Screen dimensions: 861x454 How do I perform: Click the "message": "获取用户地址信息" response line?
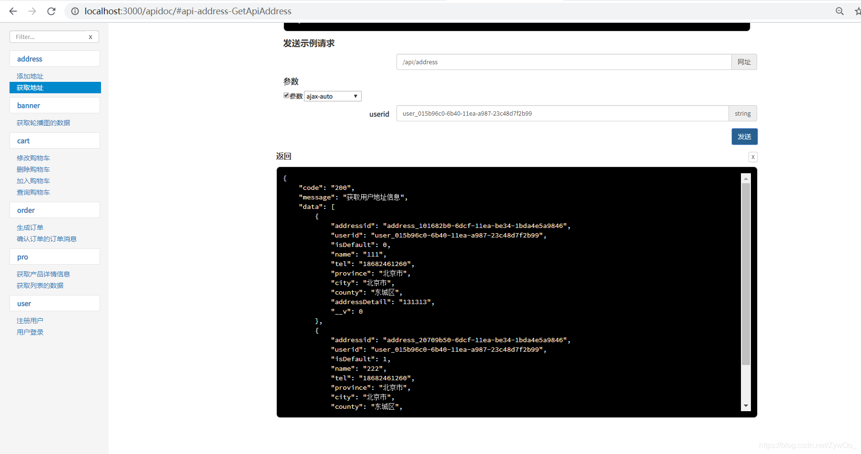pos(353,197)
